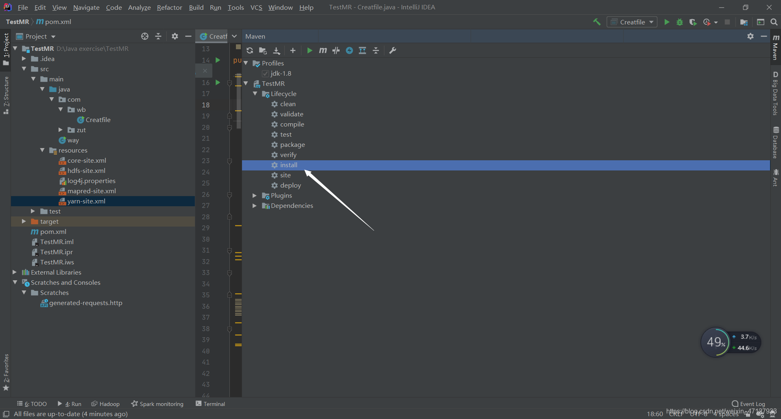Open Run tool window
Viewport: 781px width, 419px height.
(x=70, y=404)
